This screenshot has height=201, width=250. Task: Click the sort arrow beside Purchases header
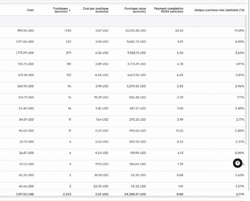coord(70,9)
